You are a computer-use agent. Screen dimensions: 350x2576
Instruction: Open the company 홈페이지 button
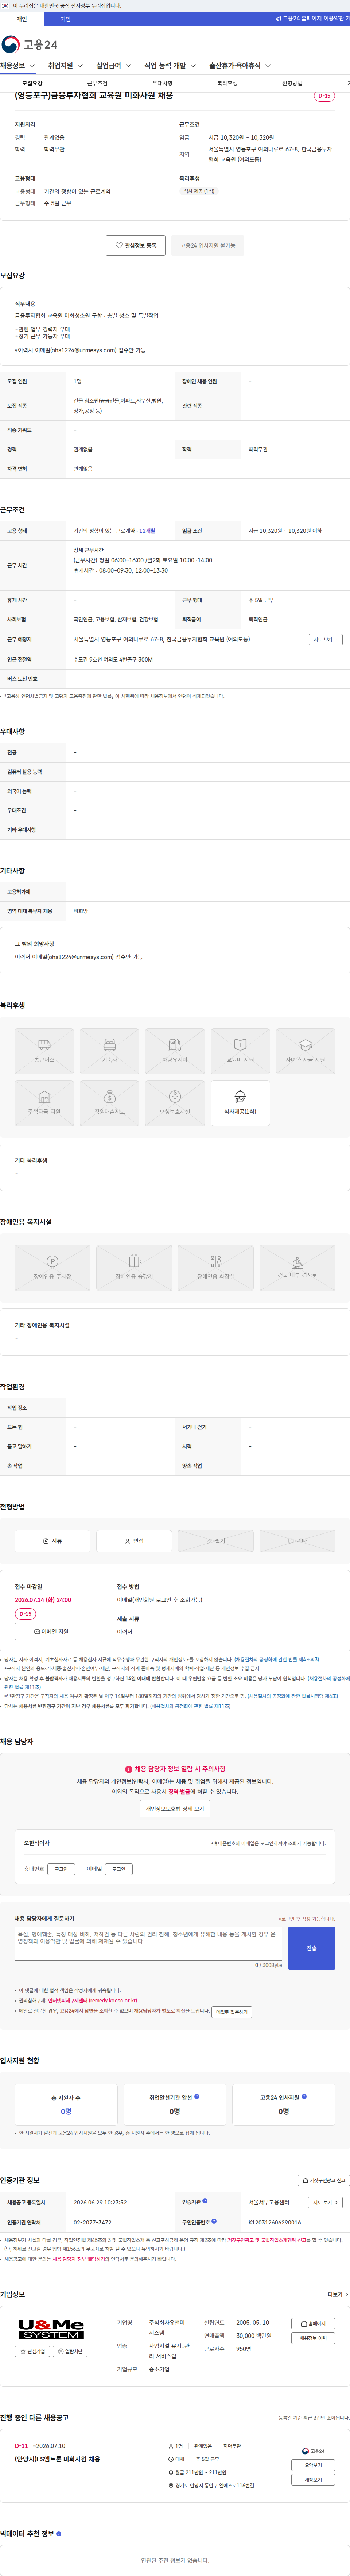click(313, 2324)
